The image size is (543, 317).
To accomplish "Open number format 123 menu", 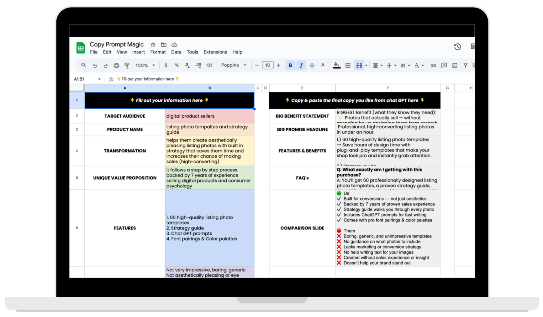I will pyautogui.click(x=209, y=65).
